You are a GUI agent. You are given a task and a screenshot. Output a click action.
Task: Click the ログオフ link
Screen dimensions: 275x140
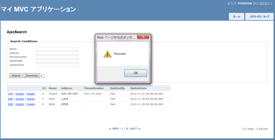pyautogui.click(x=264, y=3)
